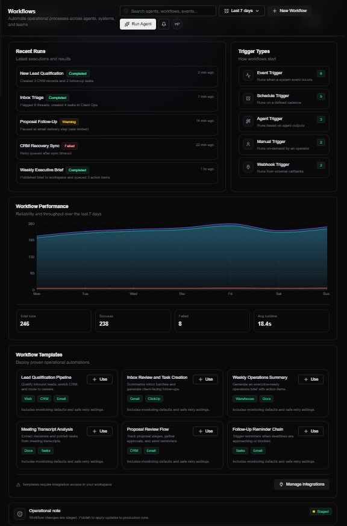Viewport: 347px width, 526px height.
Task: Click the Success 238 stat
Action: tap(133, 321)
